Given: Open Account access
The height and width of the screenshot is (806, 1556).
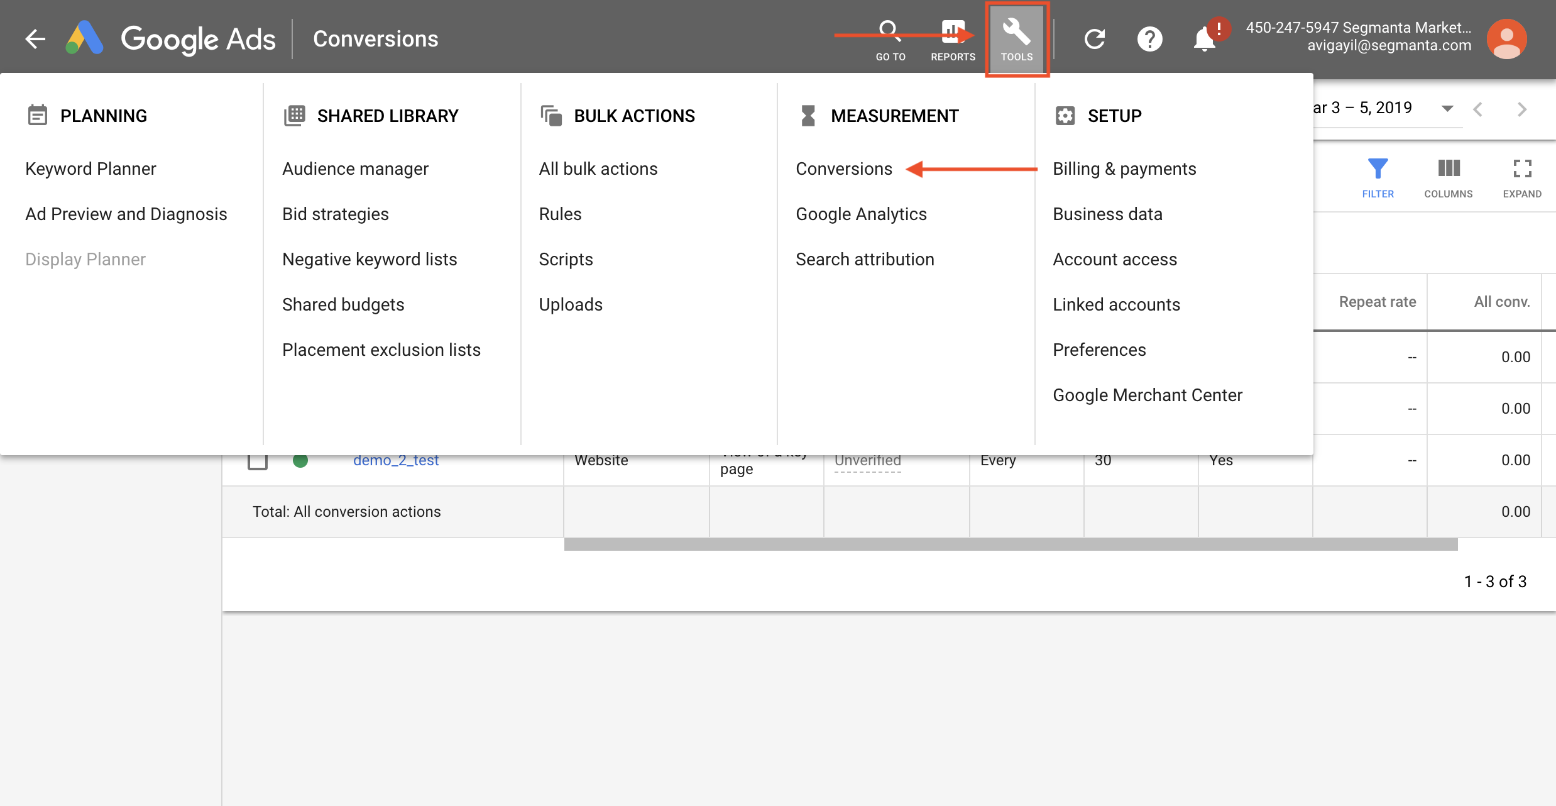Looking at the screenshot, I should tap(1115, 259).
